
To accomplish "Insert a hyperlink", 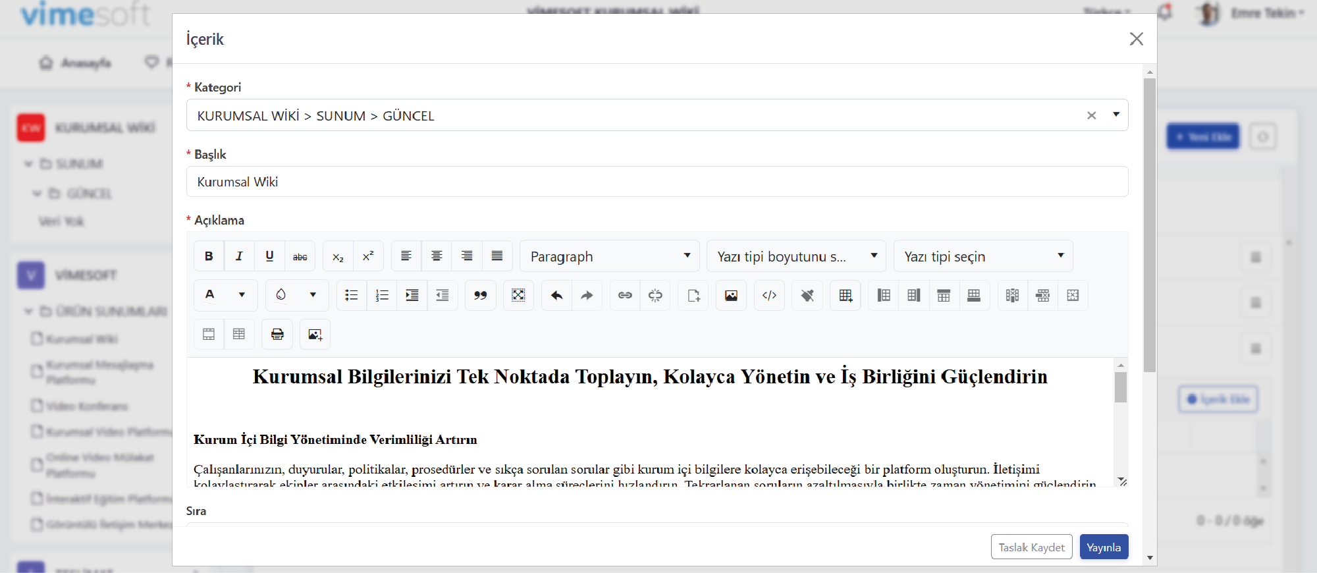I will point(625,295).
